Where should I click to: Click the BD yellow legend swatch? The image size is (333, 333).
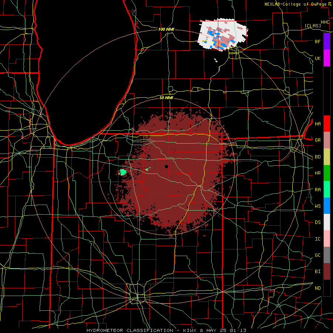(x=327, y=157)
